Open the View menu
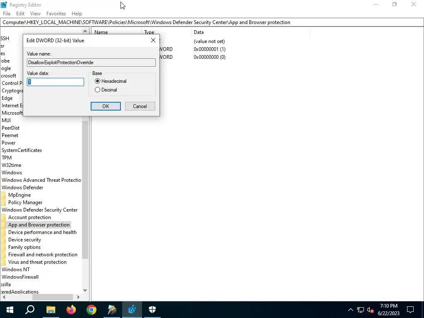 tap(35, 14)
